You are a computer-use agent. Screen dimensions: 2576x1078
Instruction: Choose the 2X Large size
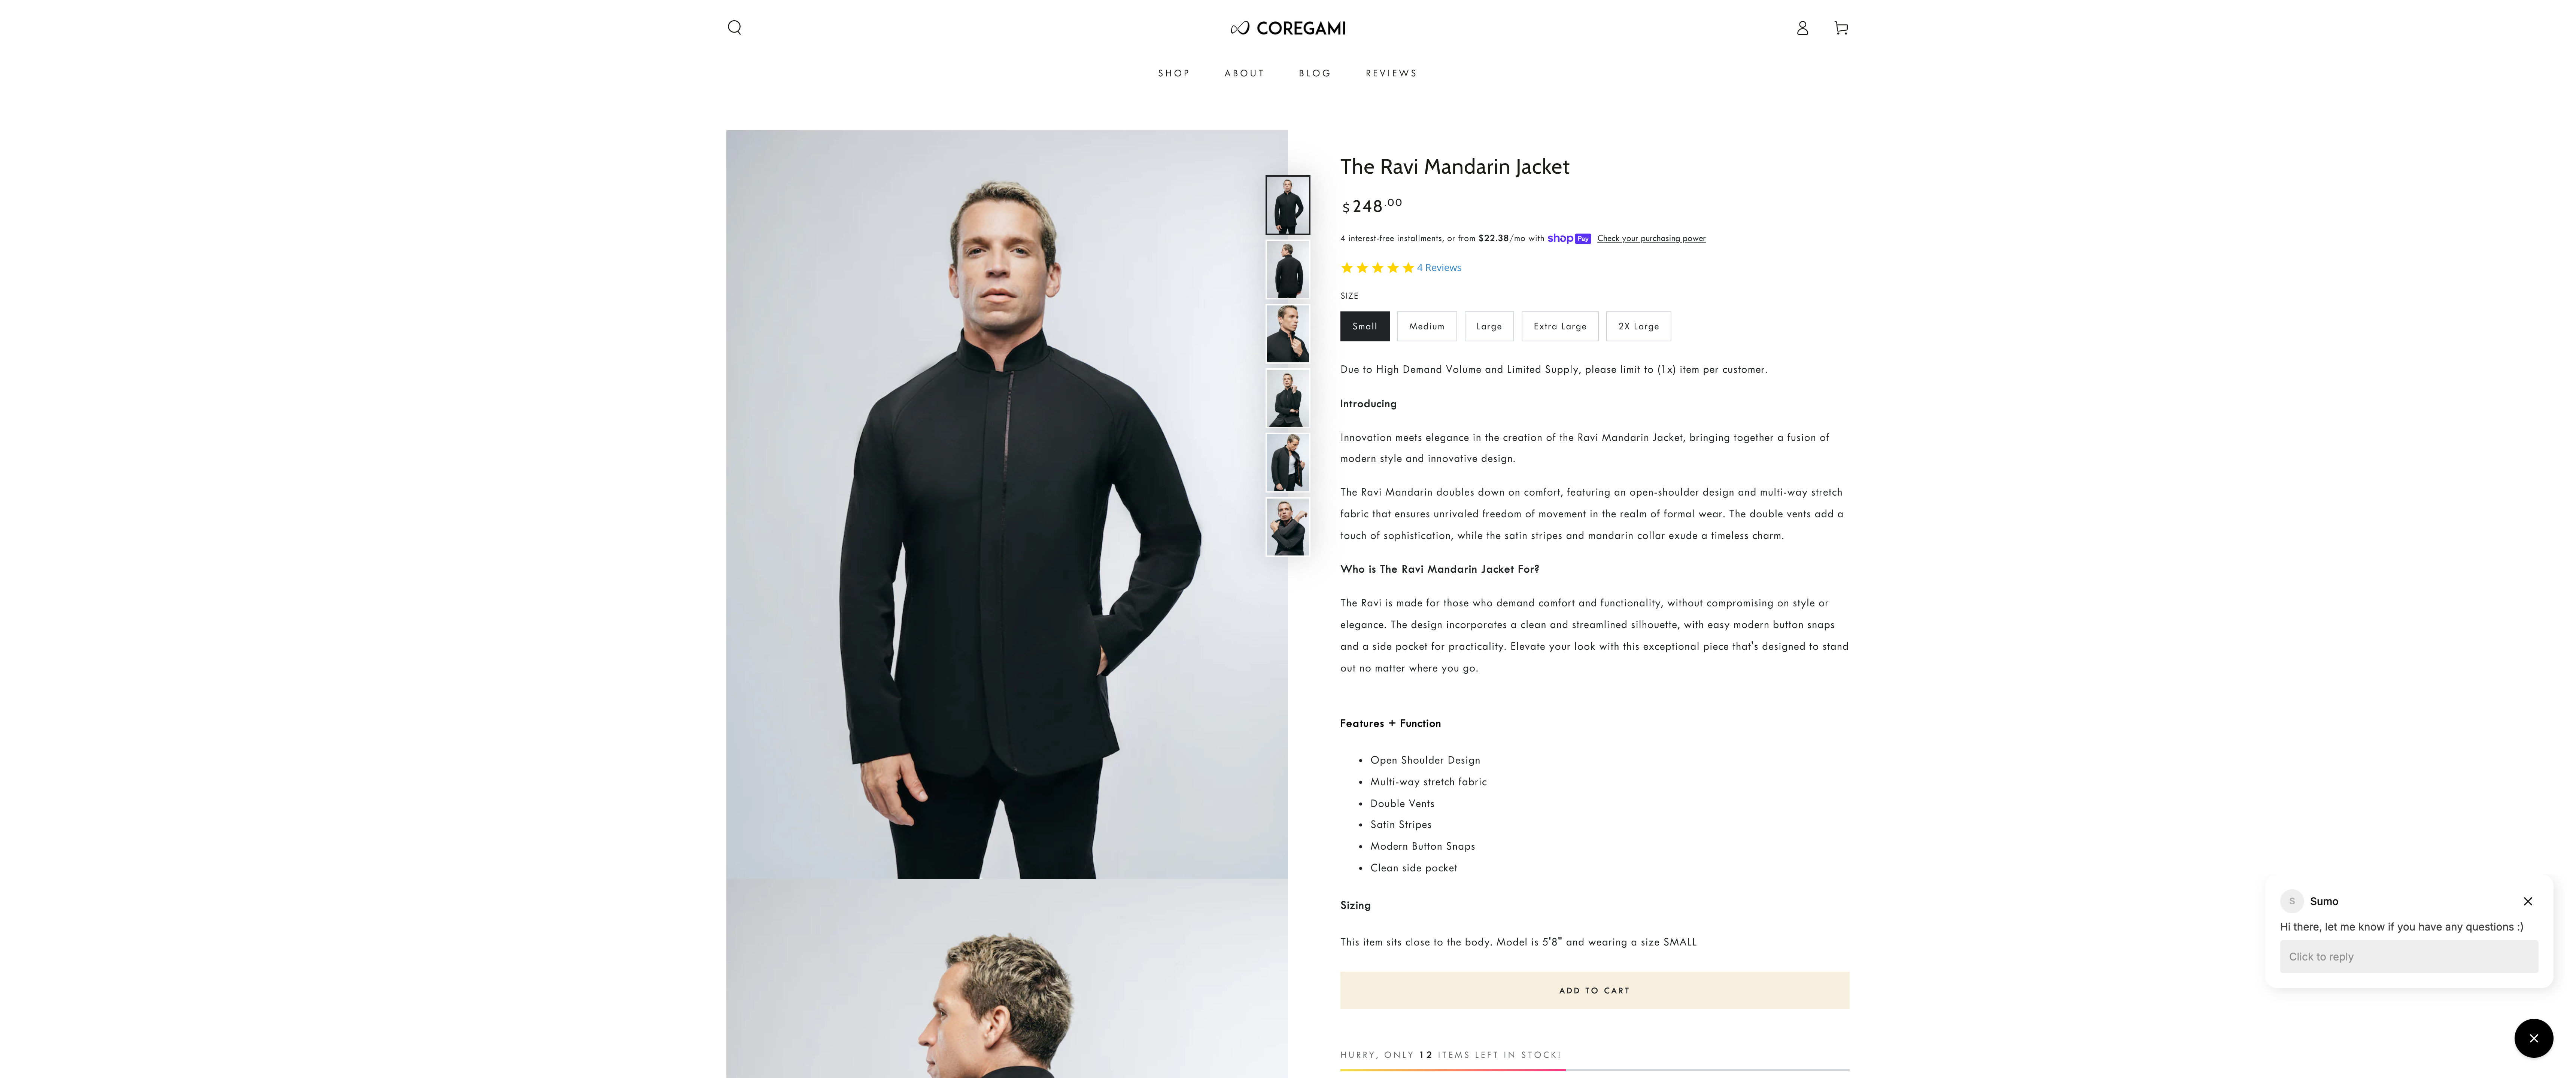pos(1638,326)
